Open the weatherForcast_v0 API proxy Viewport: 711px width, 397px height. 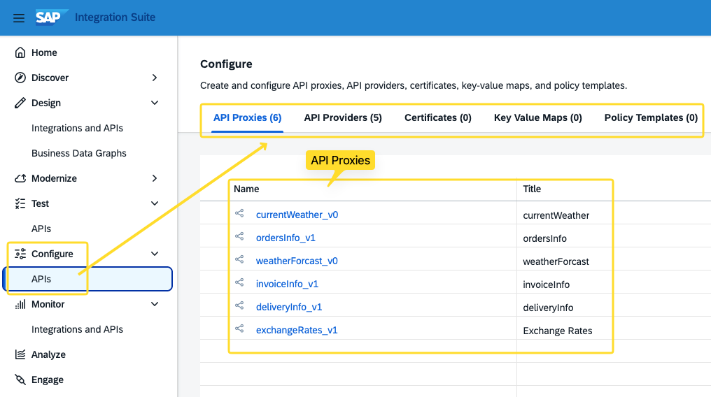pos(297,261)
